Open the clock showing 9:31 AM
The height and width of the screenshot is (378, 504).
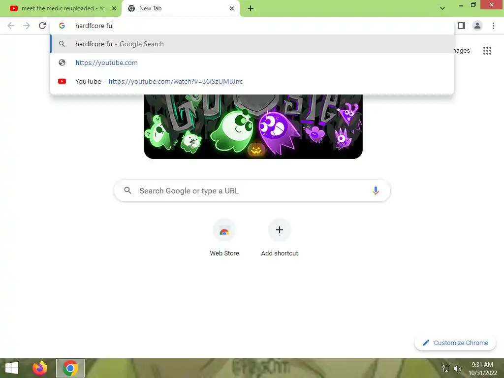[x=482, y=368]
